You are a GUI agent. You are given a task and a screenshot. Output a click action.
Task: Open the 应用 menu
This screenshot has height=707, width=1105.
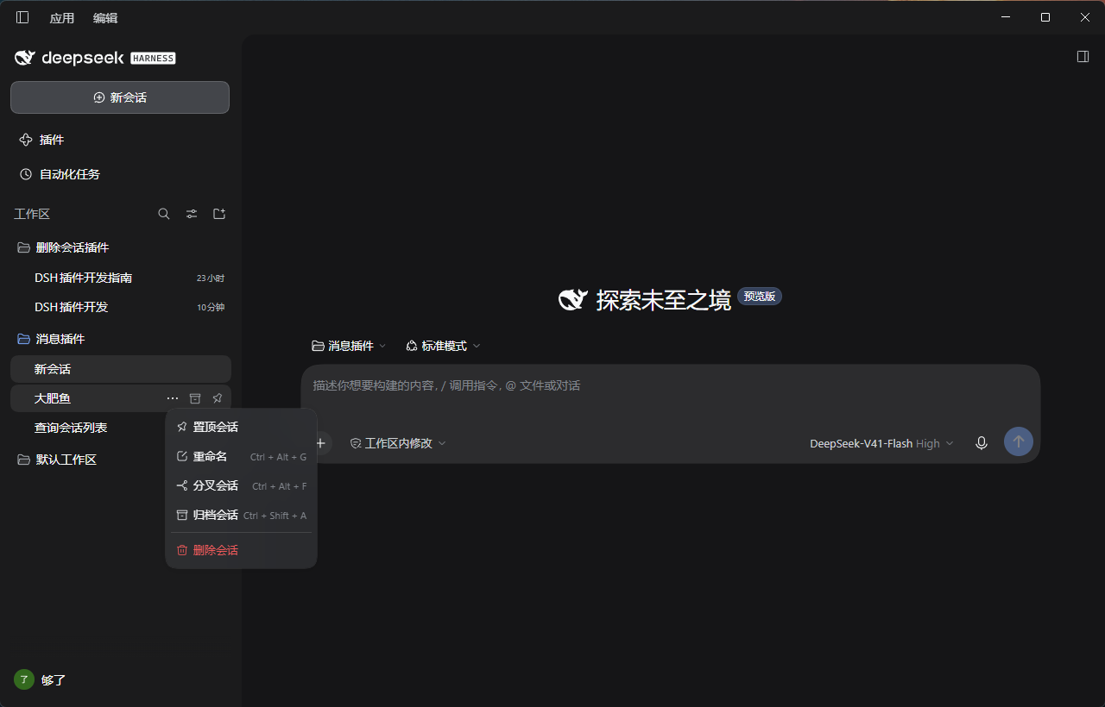click(x=62, y=17)
